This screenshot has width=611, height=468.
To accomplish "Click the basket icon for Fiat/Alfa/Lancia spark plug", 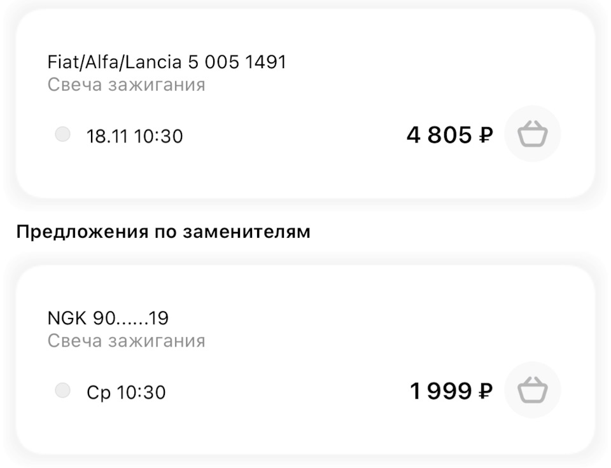I will (x=533, y=133).
